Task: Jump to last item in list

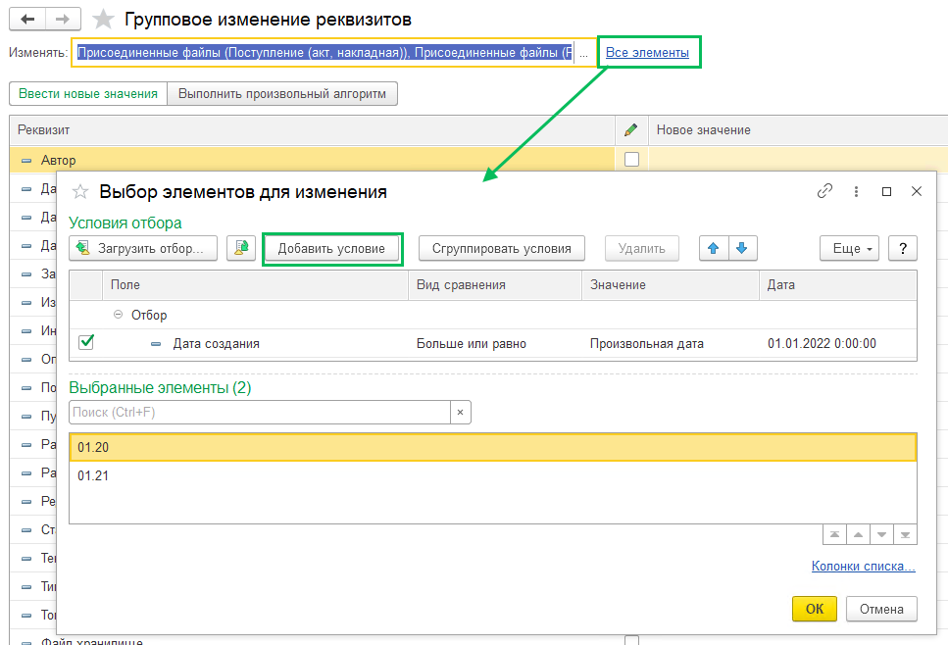Action: click(905, 534)
